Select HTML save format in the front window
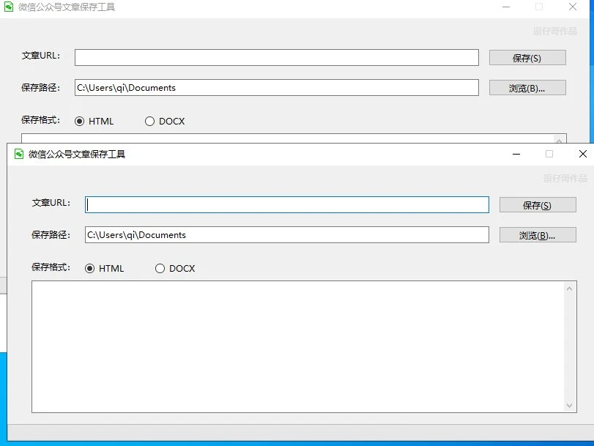The image size is (594, 446). 90,269
